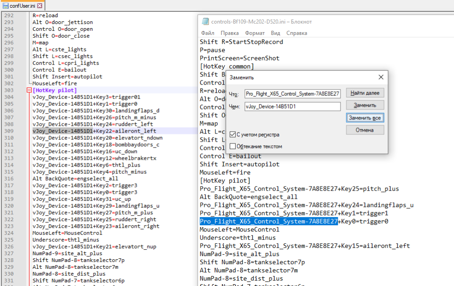Click the Key20=elevatort_ndown line
This screenshot has height=286, width=454.
[x=98, y=138]
